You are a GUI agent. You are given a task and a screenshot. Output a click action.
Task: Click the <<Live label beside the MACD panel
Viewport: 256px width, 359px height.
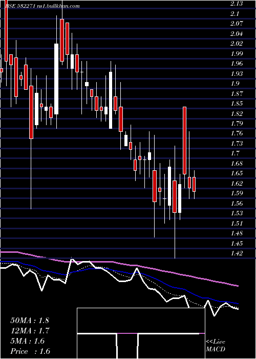[x=216, y=342]
